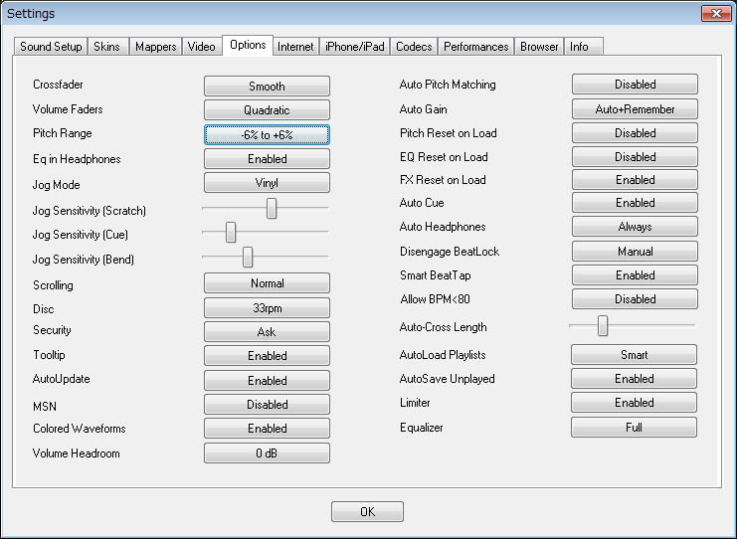
Task: Change the Disc 33rpm setting
Action: pos(267,308)
